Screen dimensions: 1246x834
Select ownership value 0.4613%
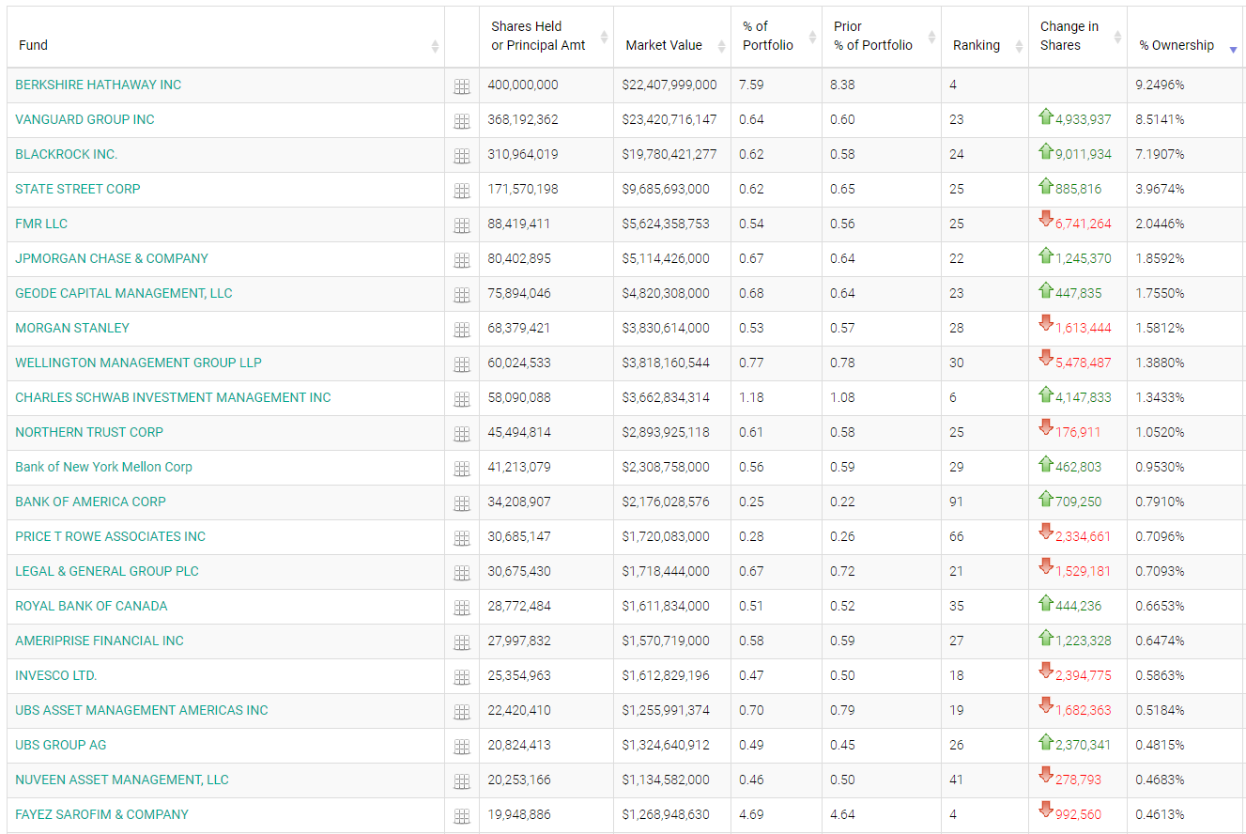(x=1160, y=814)
